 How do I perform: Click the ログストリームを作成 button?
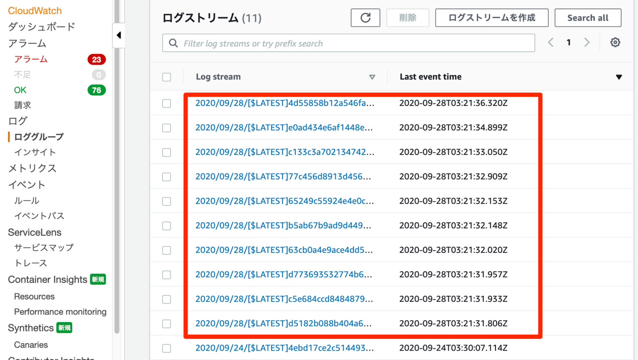tap(491, 18)
